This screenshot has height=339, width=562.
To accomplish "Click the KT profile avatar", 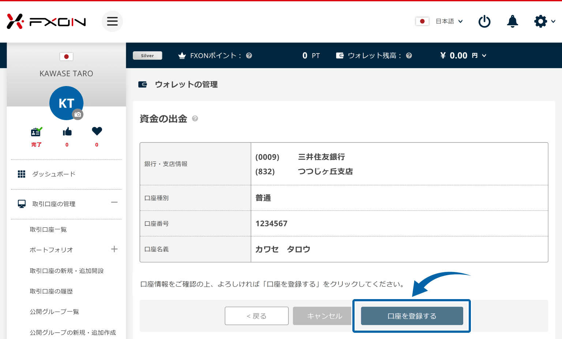I will 66,103.
